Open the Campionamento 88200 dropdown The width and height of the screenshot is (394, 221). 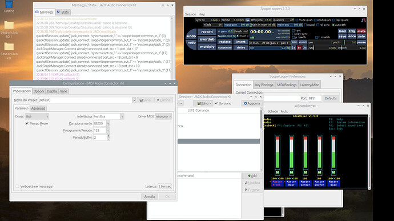(x=108, y=123)
